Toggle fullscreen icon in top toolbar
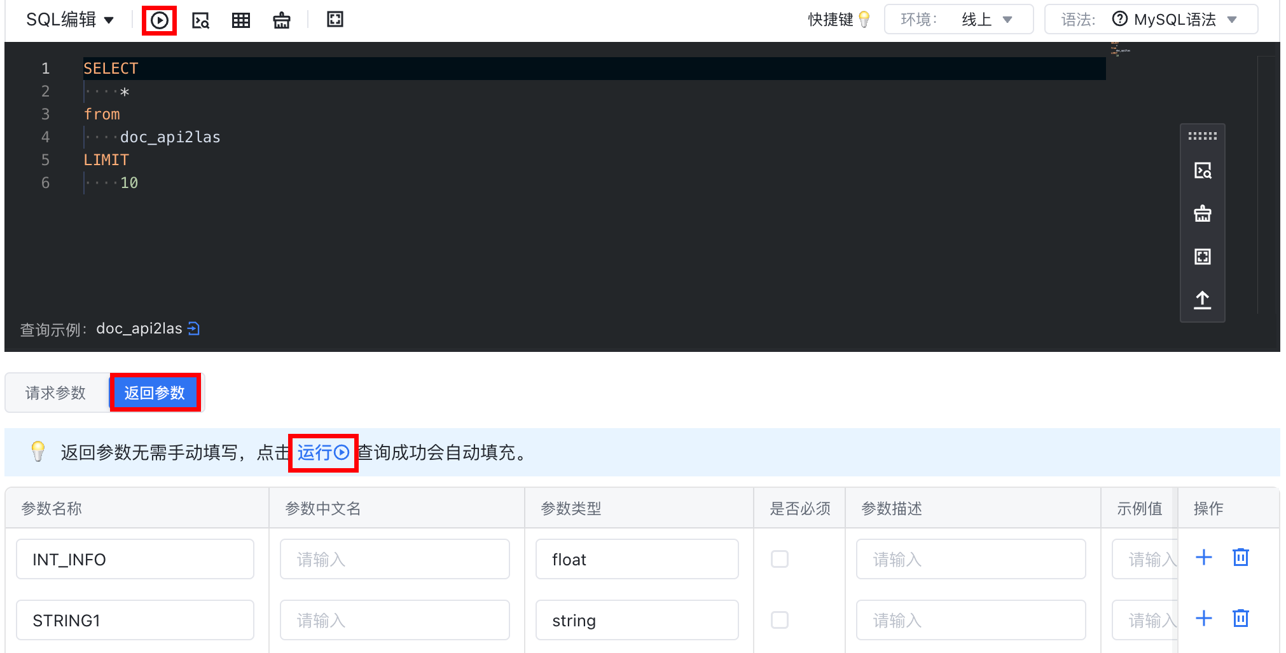The image size is (1286, 653). click(x=335, y=20)
